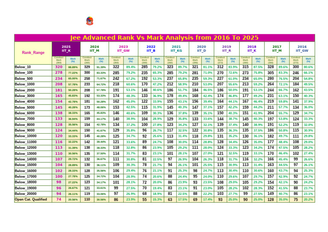Click the 2017 mark '264' in Below_1000 row

pyautogui.click(x=271, y=84)
